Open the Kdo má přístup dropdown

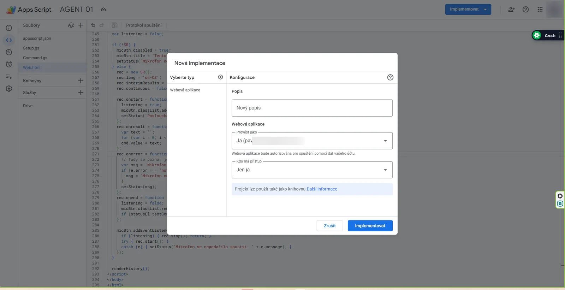pos(312,170)
